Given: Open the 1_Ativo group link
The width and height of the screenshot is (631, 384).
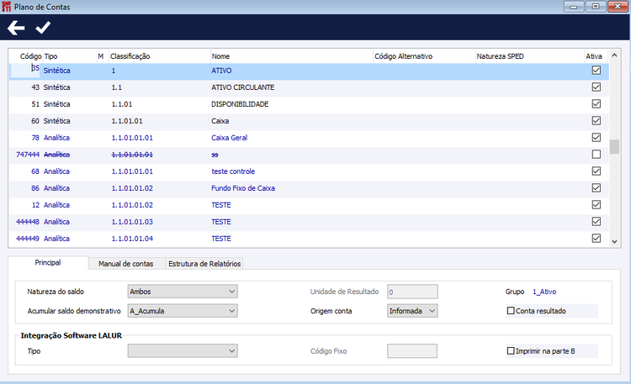Looking at the screenshot, I should 544,292.
